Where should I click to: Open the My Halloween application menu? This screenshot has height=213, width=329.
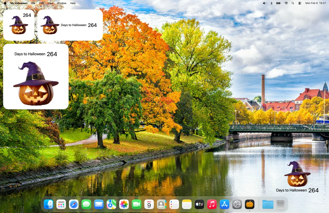pyautogui.click(x=19, y=3)
